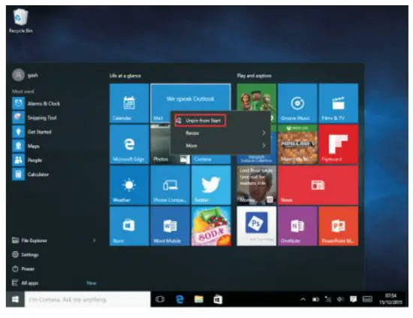Open the Phone Companion tile
Screen dimensions: 413x318
click(x=170, y=185)
